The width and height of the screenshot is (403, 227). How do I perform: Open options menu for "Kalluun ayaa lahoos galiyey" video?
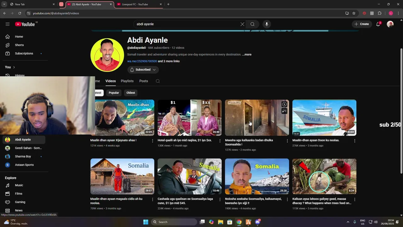[355, 199]
